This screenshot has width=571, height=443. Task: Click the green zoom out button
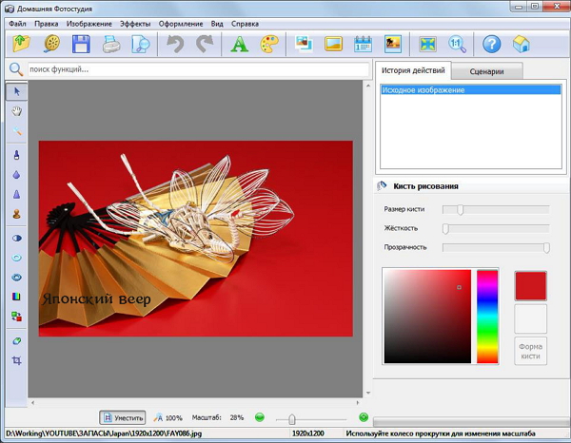tap(260, 417)
